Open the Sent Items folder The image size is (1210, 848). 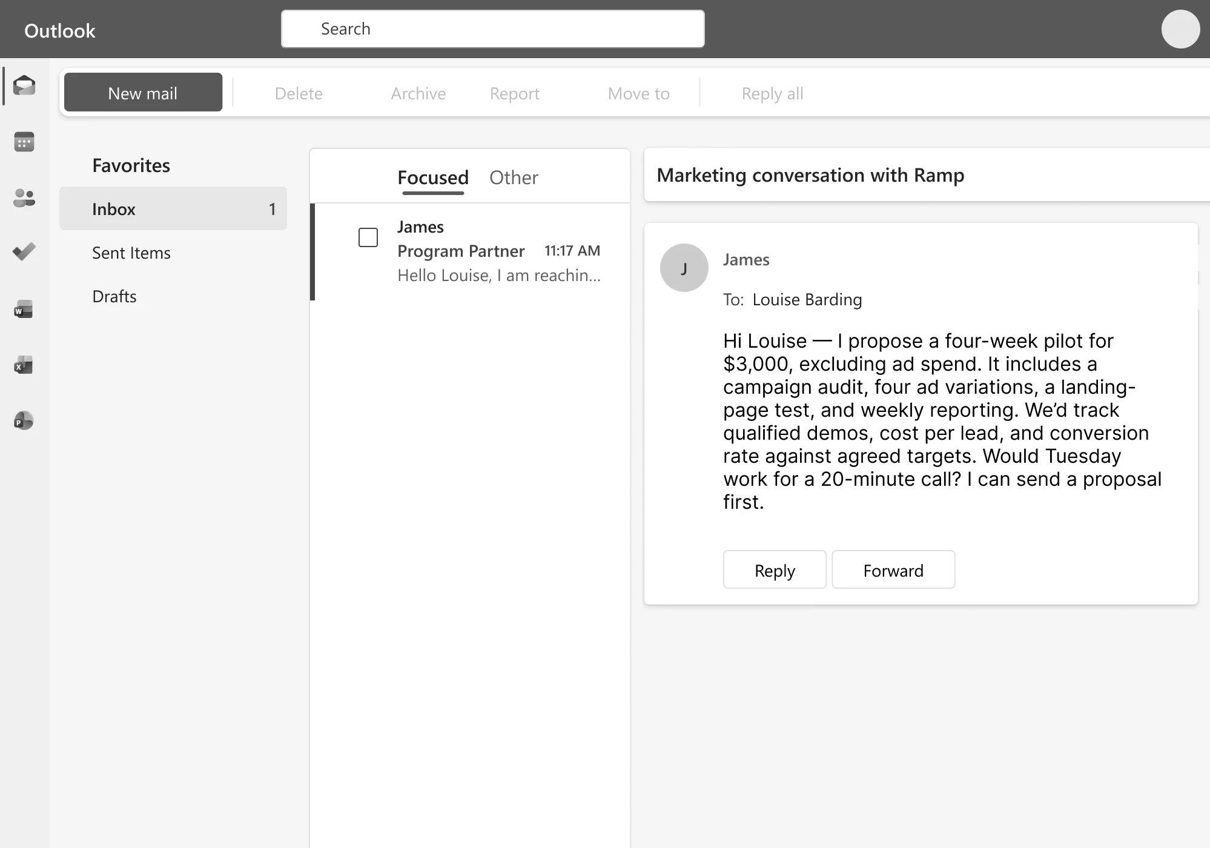coord(131,253)
